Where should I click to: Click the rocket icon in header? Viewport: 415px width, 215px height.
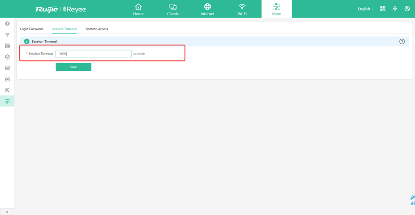[395, 9]
